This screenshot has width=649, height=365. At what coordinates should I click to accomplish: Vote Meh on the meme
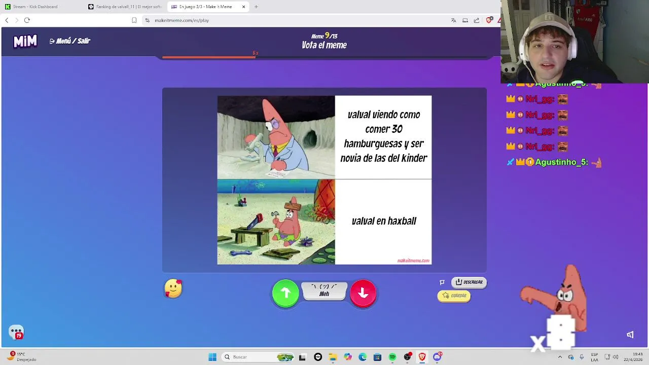coord(324,290)
